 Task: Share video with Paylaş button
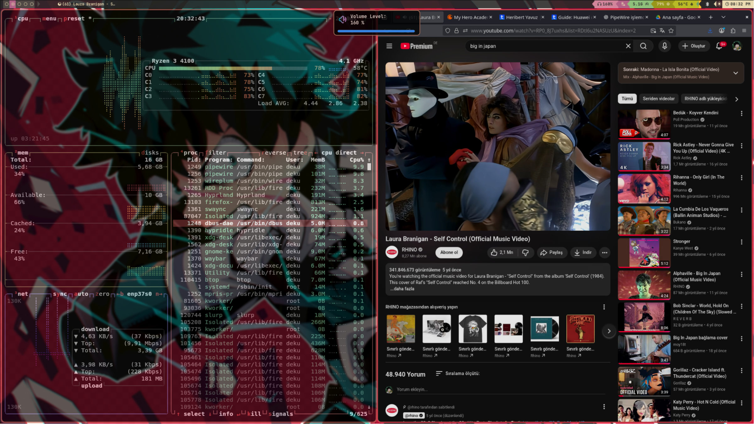[x=551, y=252]
